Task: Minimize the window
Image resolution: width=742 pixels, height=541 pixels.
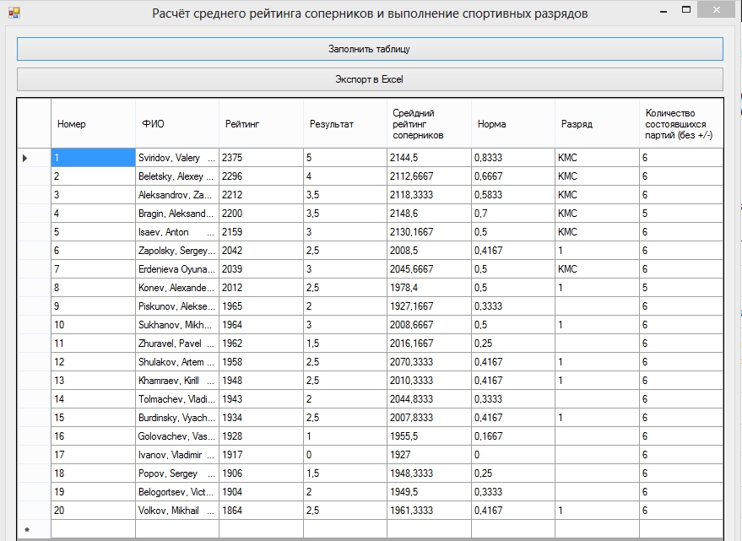Action: click(x=663, y=10)
